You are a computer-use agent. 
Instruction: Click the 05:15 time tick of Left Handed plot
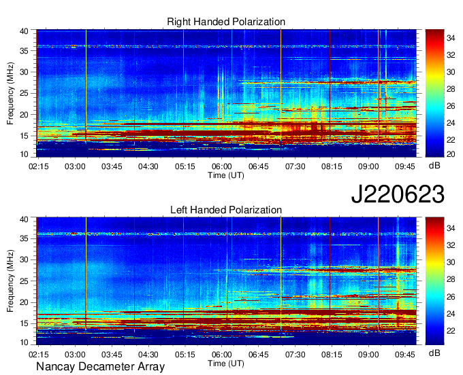pos(185,354)
